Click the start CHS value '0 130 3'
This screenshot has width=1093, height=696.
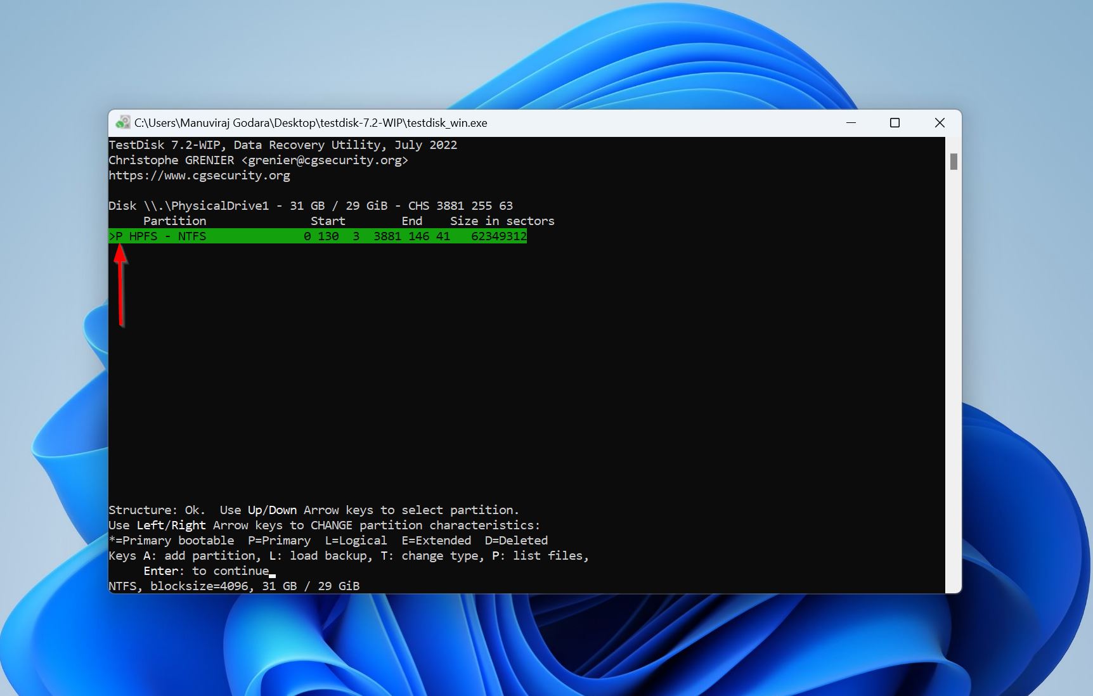click(332, 236)
